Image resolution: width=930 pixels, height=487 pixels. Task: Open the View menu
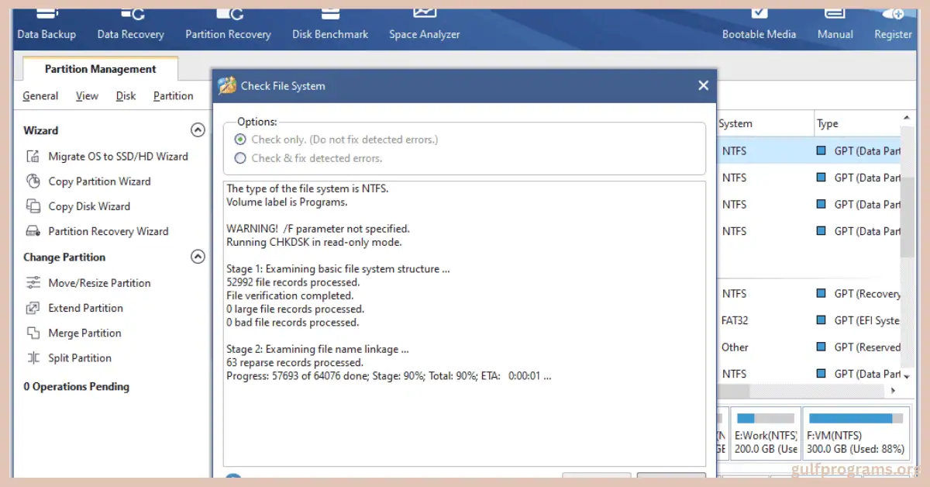point(87,95)
